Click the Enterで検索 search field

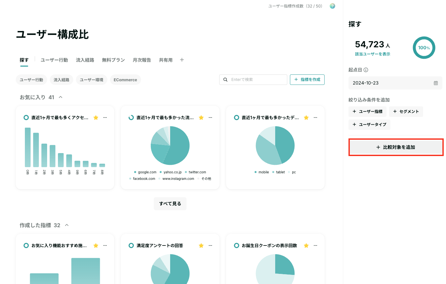pyautogui.click(x=253, y=80)
